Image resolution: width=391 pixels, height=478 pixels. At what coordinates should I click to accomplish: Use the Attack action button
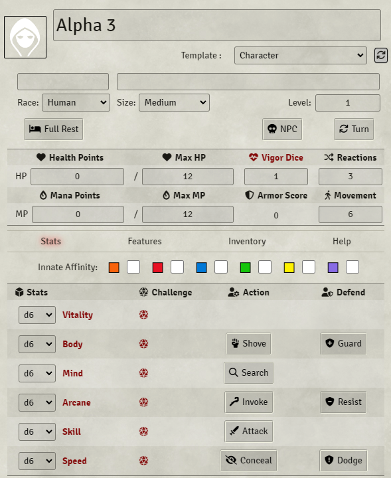[249, 432]
